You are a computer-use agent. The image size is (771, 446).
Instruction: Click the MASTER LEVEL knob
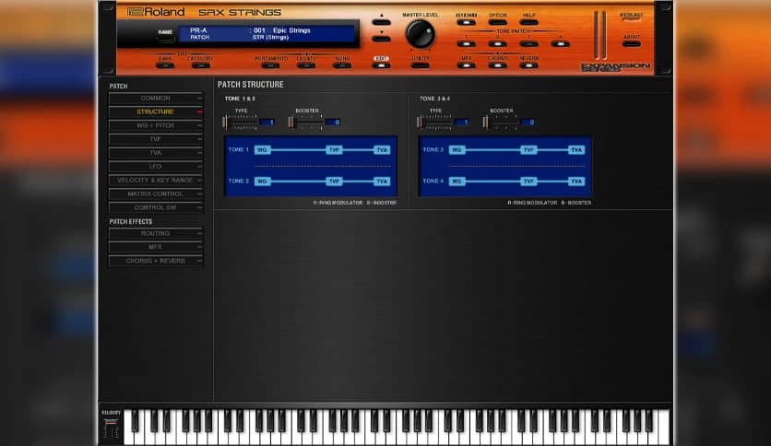tap(420, 34)
